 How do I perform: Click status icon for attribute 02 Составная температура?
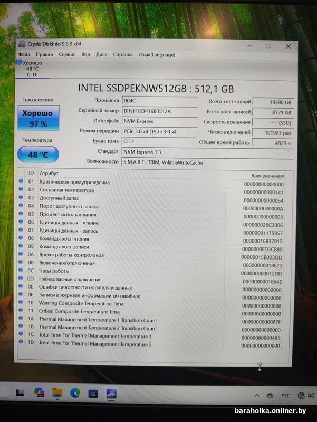pos(21,189)
